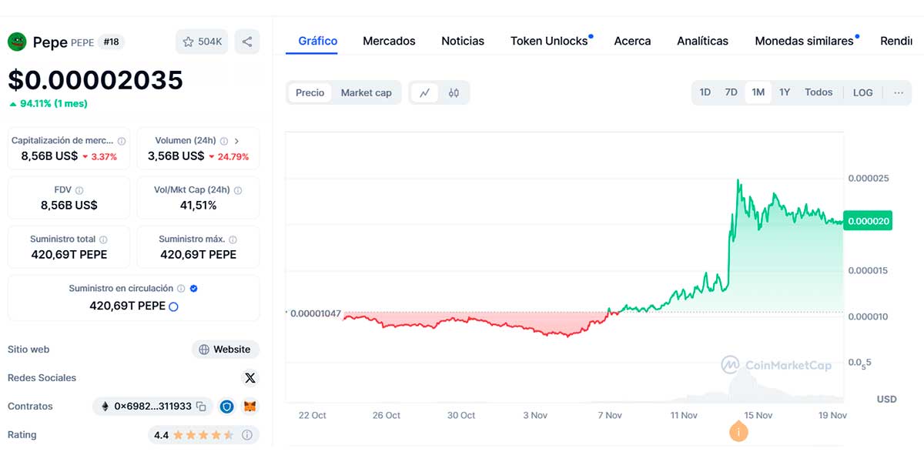Open the Mercados tab
This screenshot has width=924, height=462.
pos(389,41)
